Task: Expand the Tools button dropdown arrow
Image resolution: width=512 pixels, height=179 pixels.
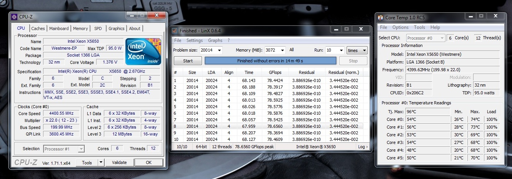Action: [101, 162]
